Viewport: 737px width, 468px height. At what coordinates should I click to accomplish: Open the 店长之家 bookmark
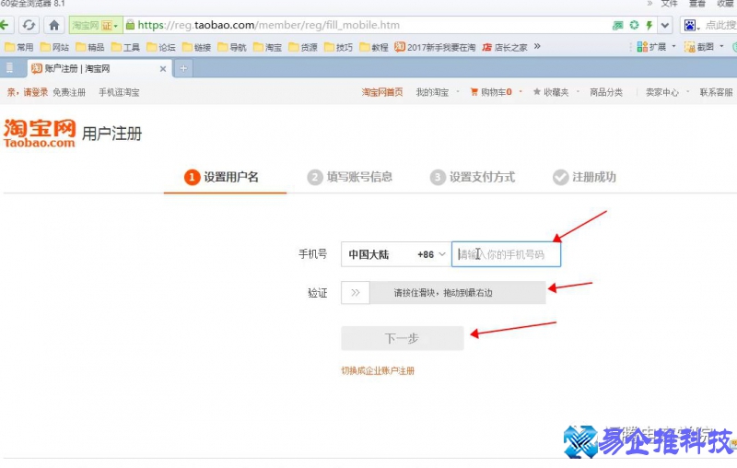click(505, 47)
